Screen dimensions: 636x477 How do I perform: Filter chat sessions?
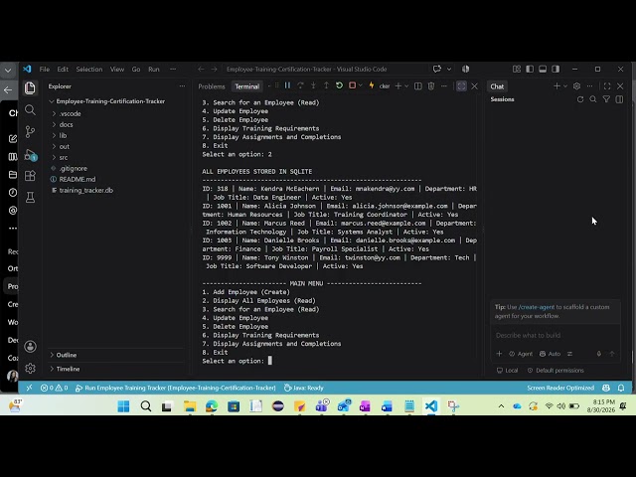606,99
